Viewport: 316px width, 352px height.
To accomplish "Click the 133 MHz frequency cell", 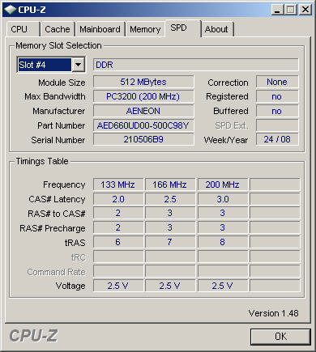I will pyautogui.click(x=118, y=184).
